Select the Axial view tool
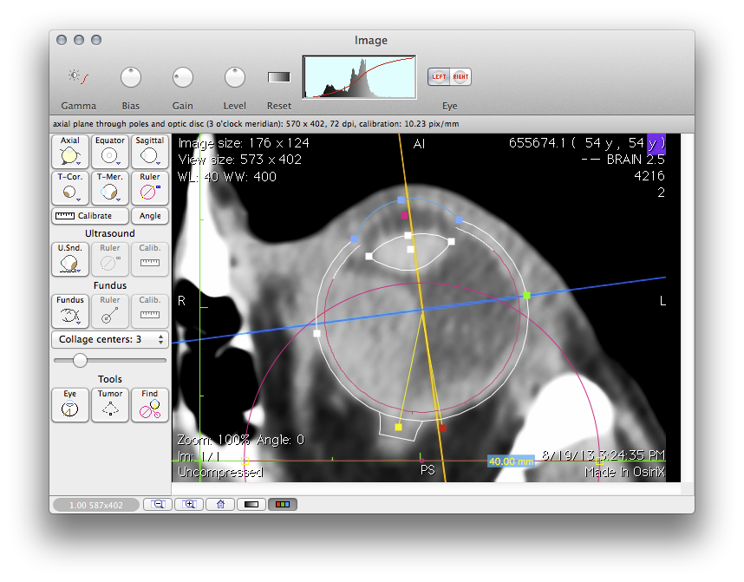 click(x=69, y=151)
